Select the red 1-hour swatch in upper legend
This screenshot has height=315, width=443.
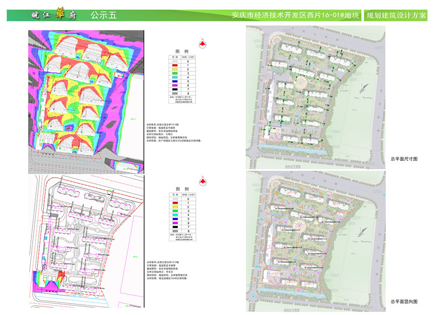[175, 65]
